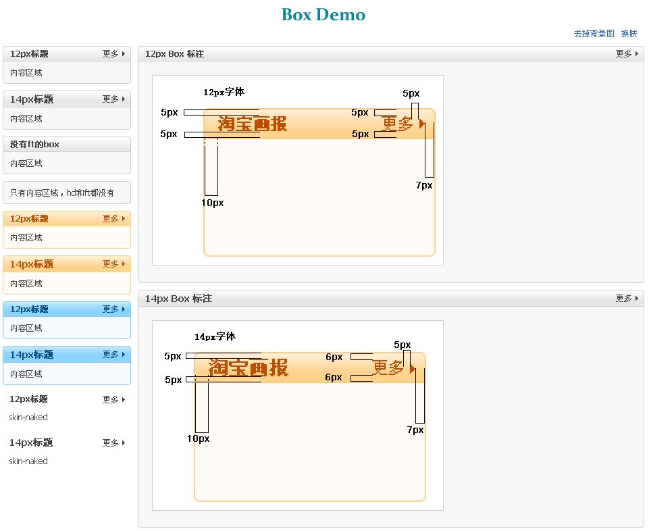Click 内容区域 under blue 12px标题
This screenshot has height=531, width=649.
pos(26,328)
